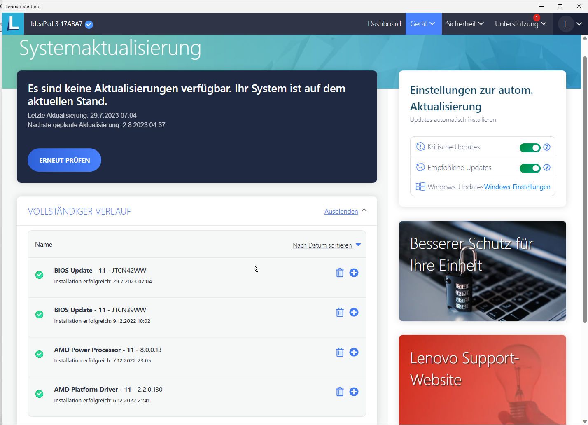Click green success check for AMD Power Processor
Viewport: 588px width, 425px height.
(x=40, y=354)
